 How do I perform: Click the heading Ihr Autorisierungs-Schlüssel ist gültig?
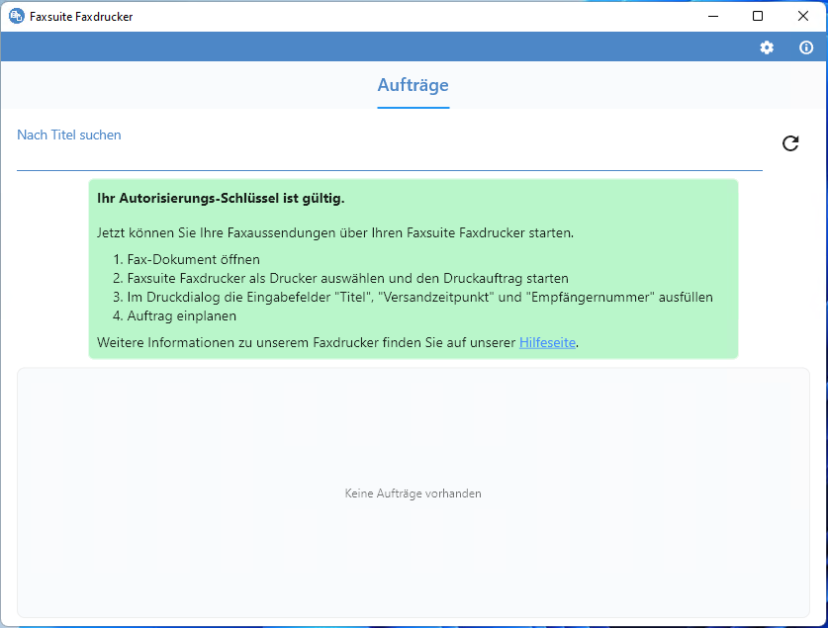(221, 199)
